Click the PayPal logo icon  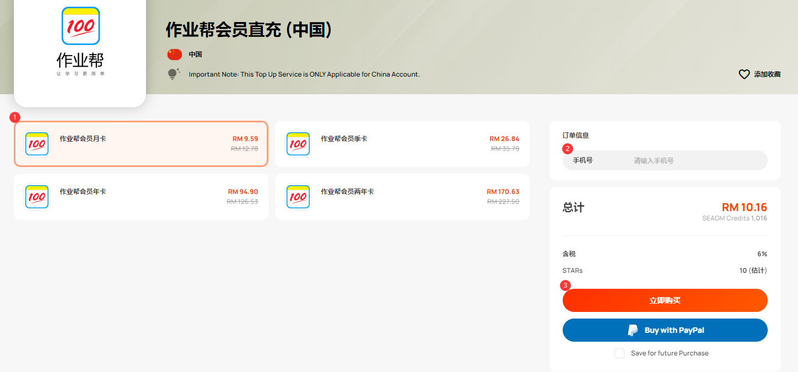[x=633, y=330]
